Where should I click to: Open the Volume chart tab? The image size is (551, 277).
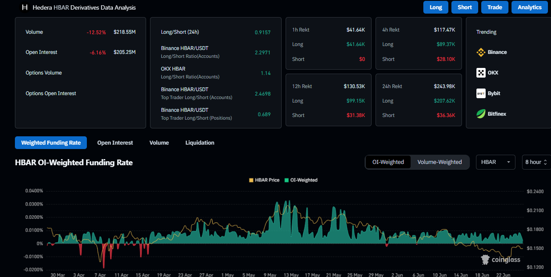(159, 143)
